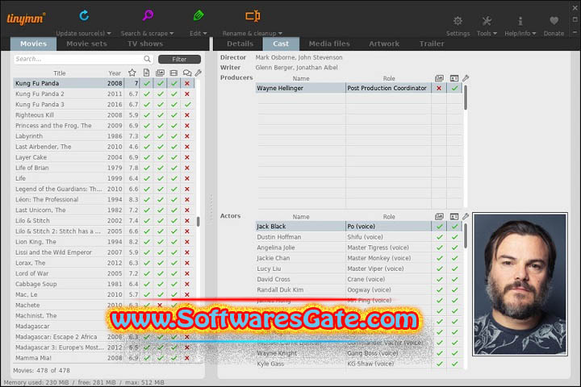581x387 pixels.
Task: Sort movie list by NFO document column icon
Action: tap(146, 73)
